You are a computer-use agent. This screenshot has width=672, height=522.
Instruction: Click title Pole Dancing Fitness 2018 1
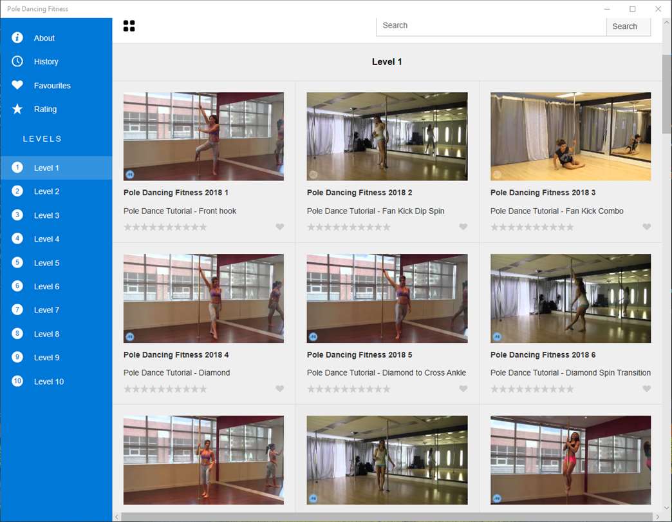[176, 193]
